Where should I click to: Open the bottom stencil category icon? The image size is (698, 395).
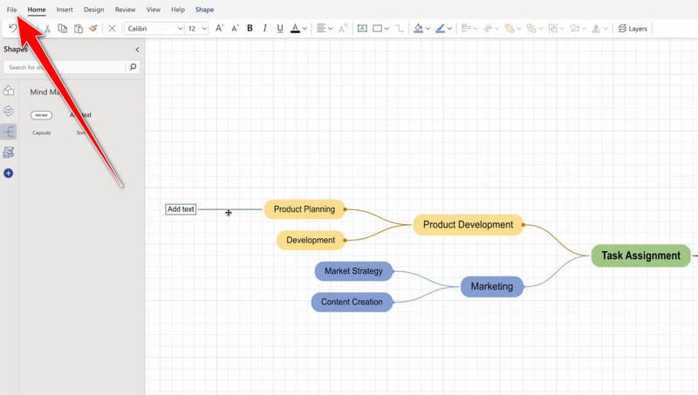tap(9, 153)
